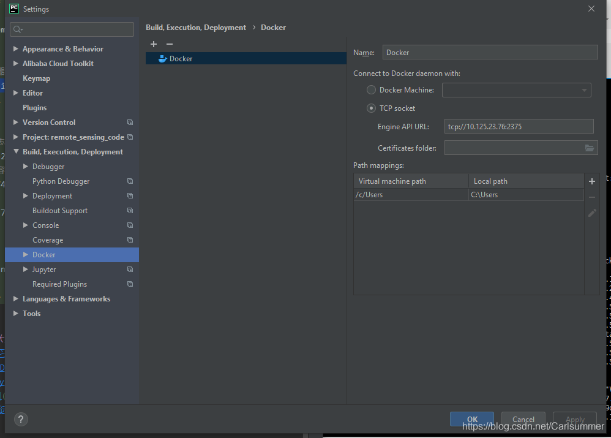611x438 pixels.
Task: Browse for Certificates folder icon
Action: coord(590,148)
